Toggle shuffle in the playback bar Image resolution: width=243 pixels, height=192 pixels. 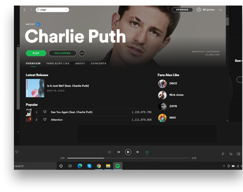109,152
